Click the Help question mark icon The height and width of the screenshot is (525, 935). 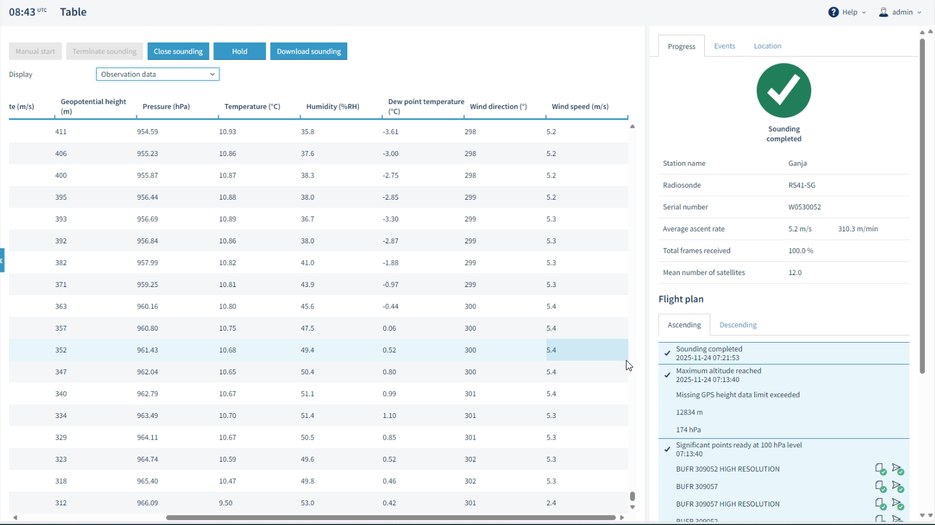click(x=833, y=12)
